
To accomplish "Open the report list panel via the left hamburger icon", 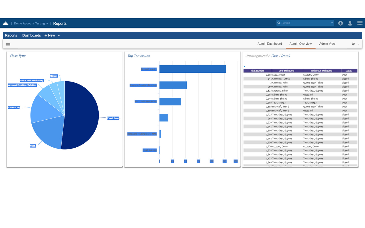I will pos(8,44).
